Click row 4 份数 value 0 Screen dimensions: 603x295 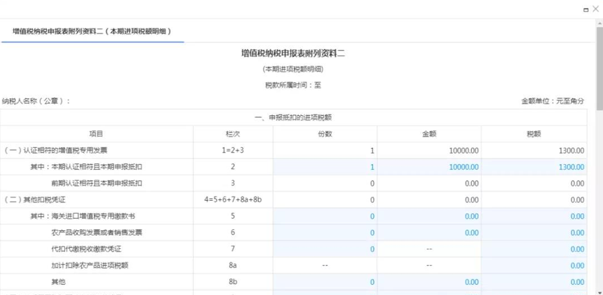[372, 200]
